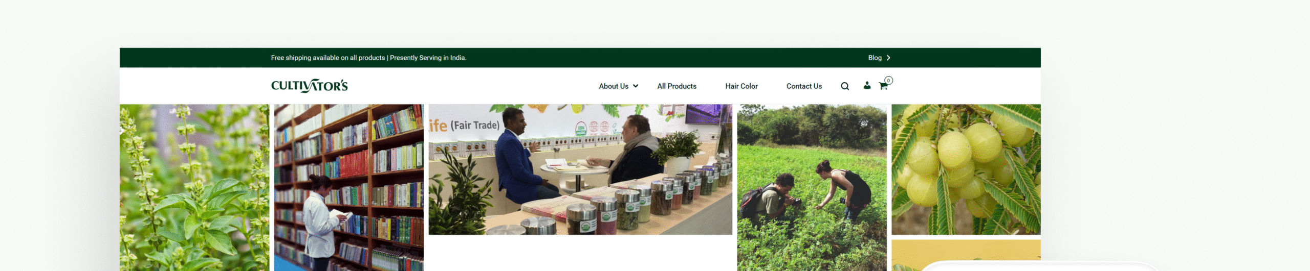Open the farm field workers photo
Viewport: 1310px width, 271px height.
[812, 188]
